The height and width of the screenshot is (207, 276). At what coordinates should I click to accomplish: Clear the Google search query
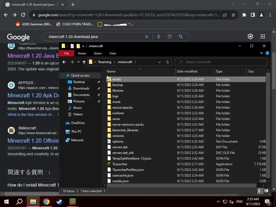pos(146,37)
